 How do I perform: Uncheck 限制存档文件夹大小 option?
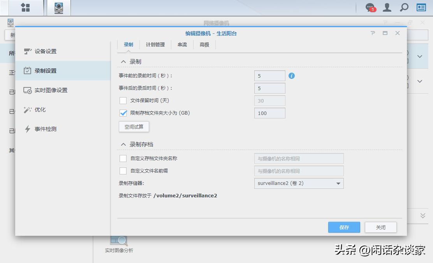pos(124,113)
